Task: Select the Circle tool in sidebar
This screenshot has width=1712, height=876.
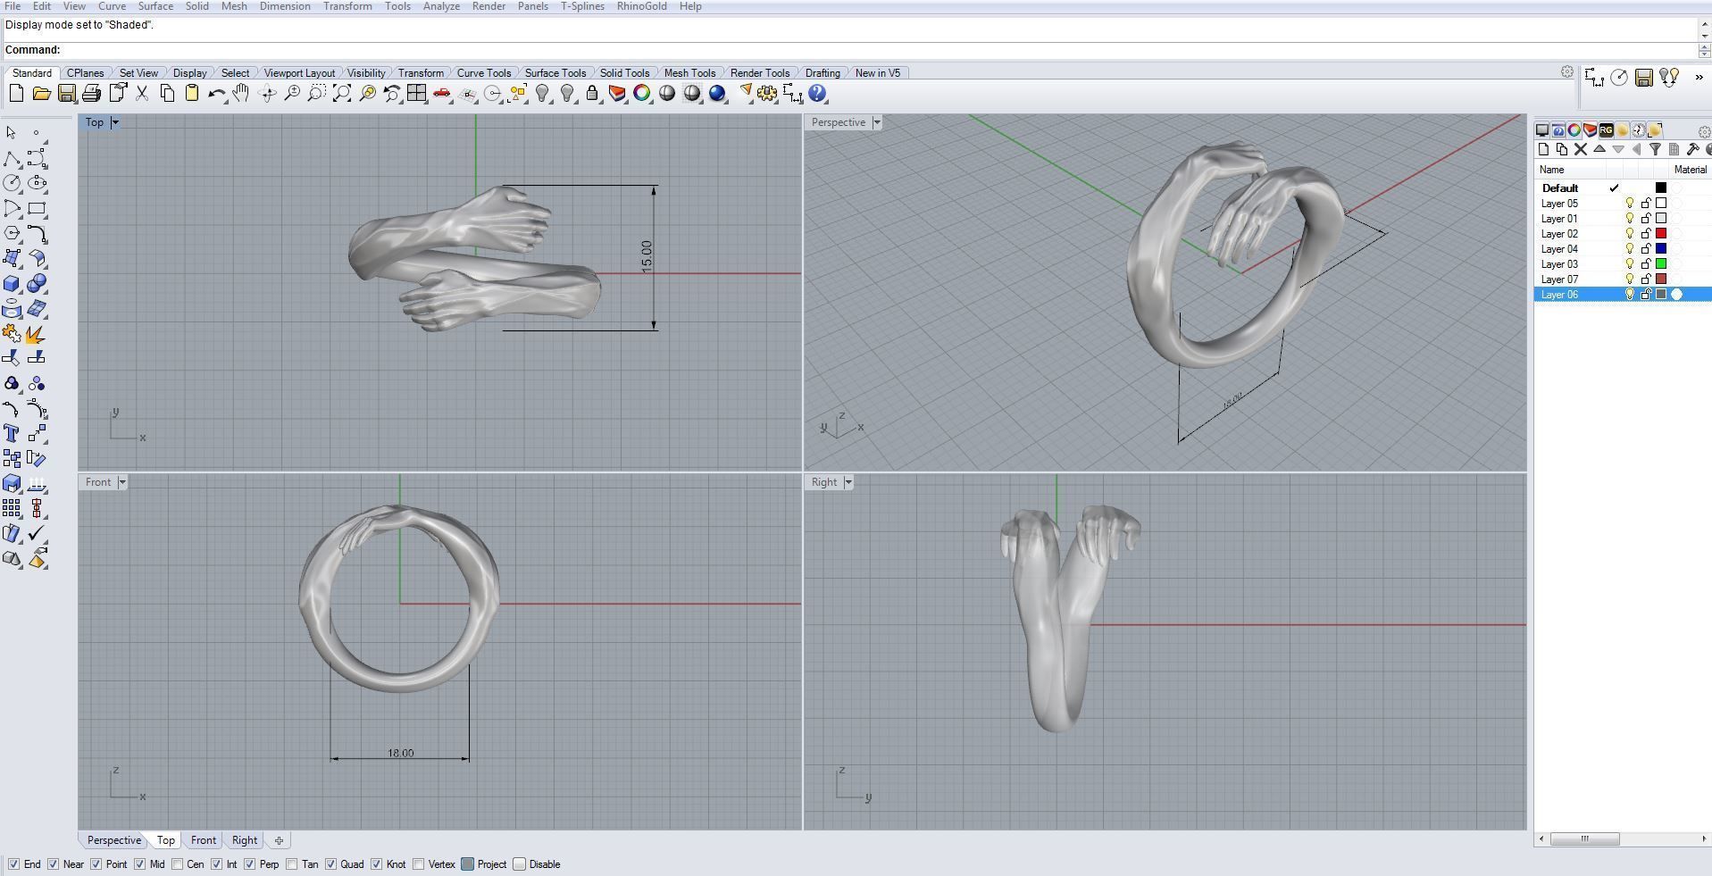Action: [x=12, y=183]
